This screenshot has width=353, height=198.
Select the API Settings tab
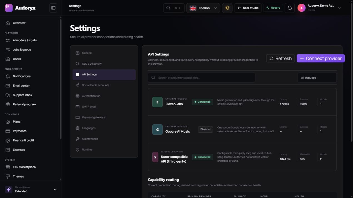click(x=104, y=75)
